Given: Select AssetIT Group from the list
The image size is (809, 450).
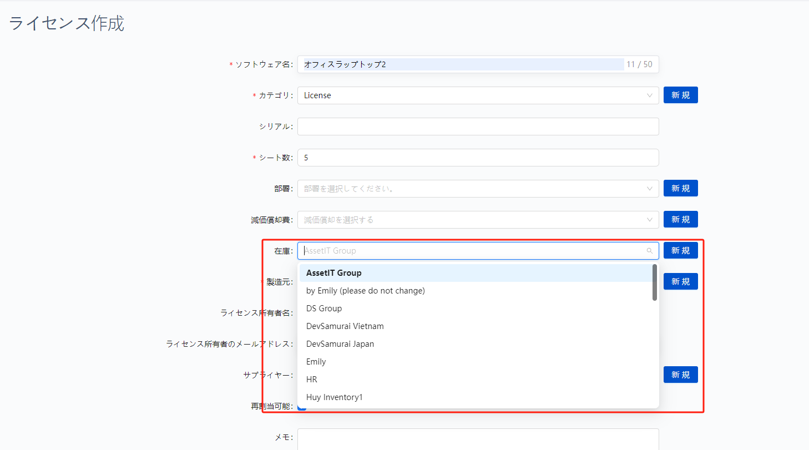Looking at the screenshot, I should [x=334, y=273].
